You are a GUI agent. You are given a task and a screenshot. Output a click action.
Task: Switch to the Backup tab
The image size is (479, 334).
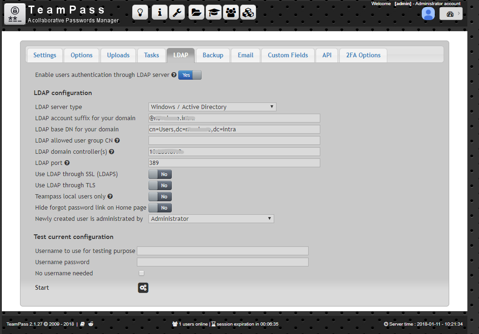(x=213, y=55)
